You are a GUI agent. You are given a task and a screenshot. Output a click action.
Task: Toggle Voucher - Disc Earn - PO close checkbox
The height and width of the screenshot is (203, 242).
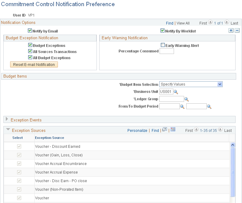(x=19, y=181)
